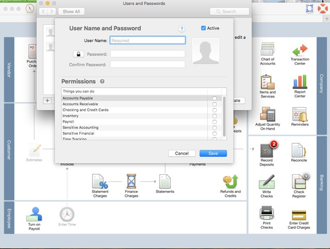The image size is (330, 249).
Task: Select the Customer side tab
Action: 9,152
